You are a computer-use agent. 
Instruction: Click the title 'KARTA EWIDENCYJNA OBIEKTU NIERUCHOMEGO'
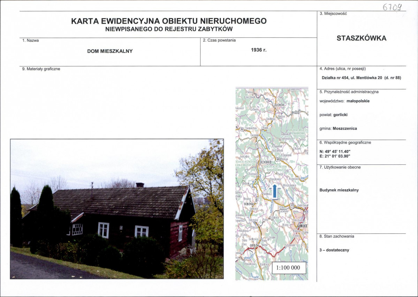coord(169,21)
